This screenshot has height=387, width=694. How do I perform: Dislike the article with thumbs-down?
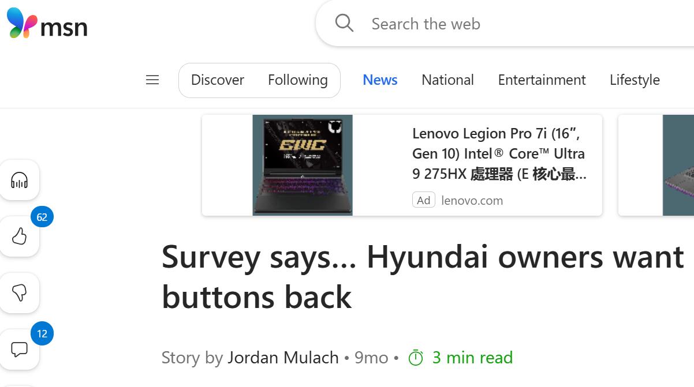tap(20, 293)
